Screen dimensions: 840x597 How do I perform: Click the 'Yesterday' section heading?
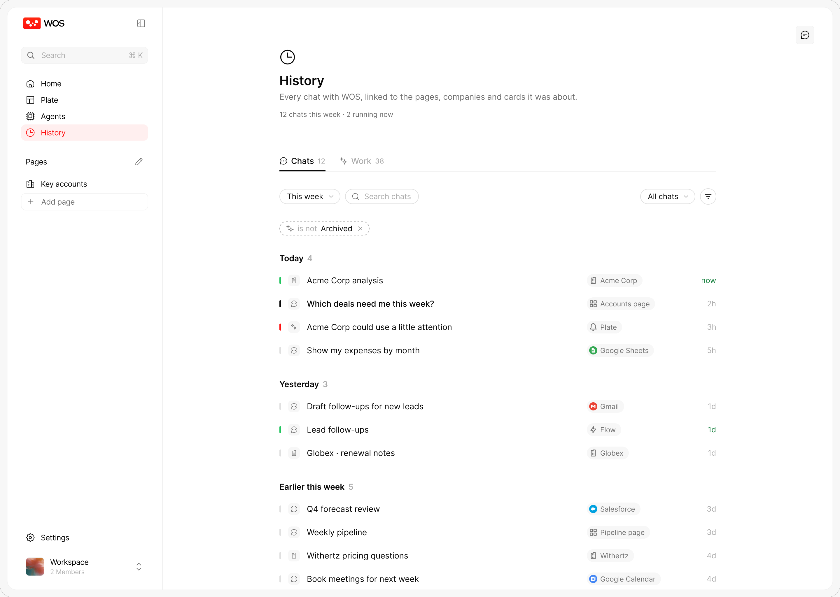click(299, 384)
